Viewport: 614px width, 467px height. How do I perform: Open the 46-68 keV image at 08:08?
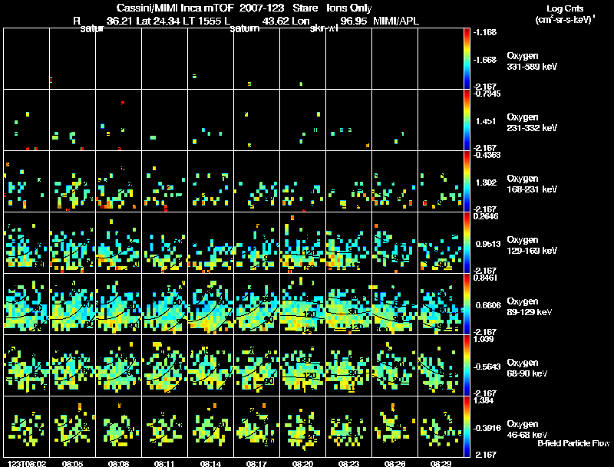[x=119, y=427]
